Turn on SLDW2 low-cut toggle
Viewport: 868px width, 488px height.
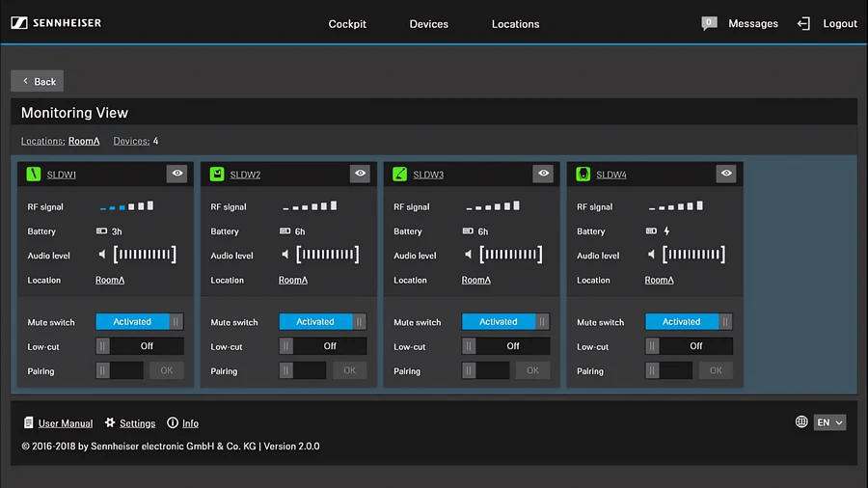coord(323,346)
